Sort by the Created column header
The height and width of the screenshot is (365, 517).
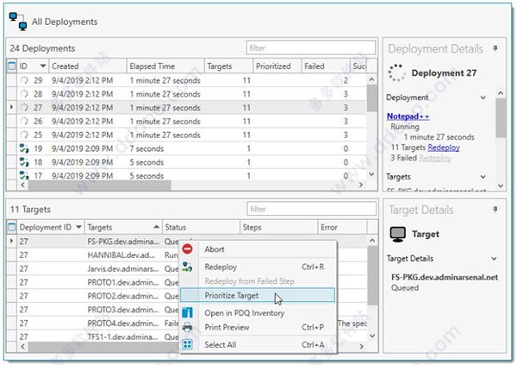[88, 66]
